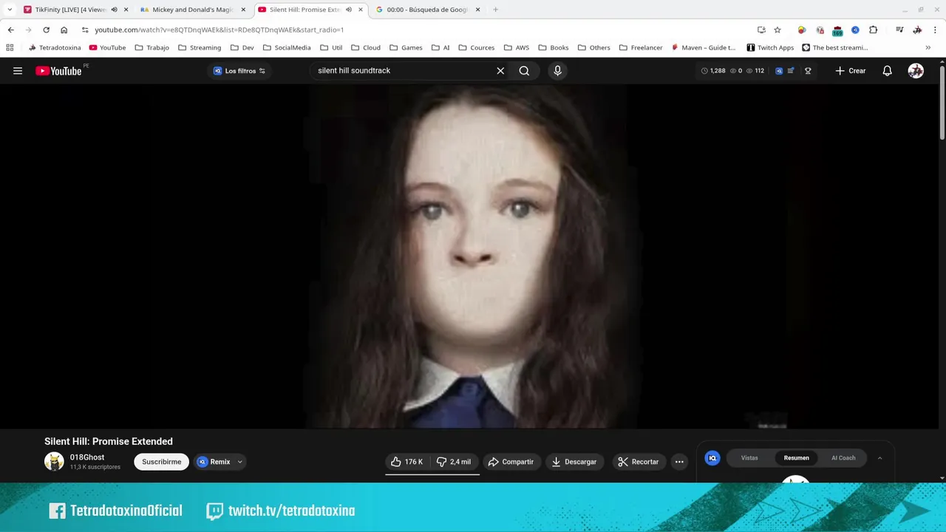946x532 pixels.
Task: Open the Books bookmarks folder
Action: [553, 47]
